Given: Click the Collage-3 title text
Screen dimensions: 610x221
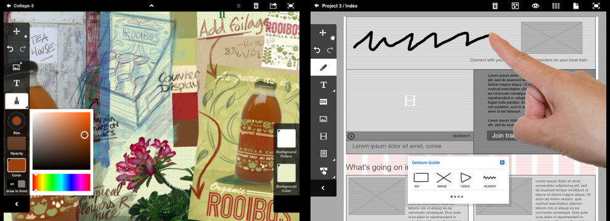Looking at the screenshot, I should (x=24, y=6).
